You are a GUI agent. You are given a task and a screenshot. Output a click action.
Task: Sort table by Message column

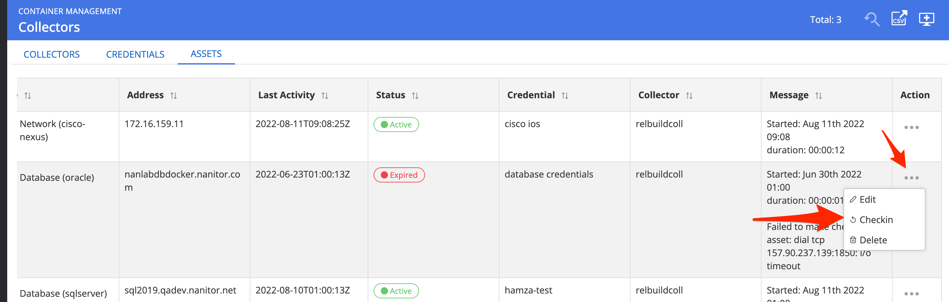click(x=818, y=96)
